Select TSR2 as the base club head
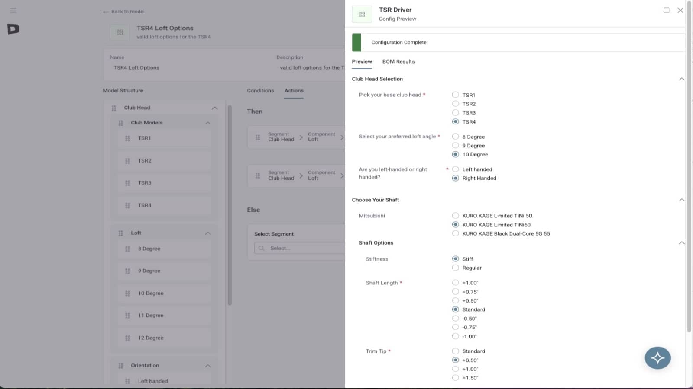The image size is (693, 389). click(x=455, y=103)
